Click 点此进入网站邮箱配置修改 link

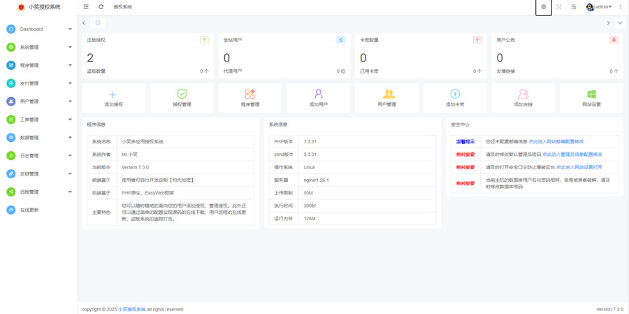pyautogui.click(x=556, y=142)
